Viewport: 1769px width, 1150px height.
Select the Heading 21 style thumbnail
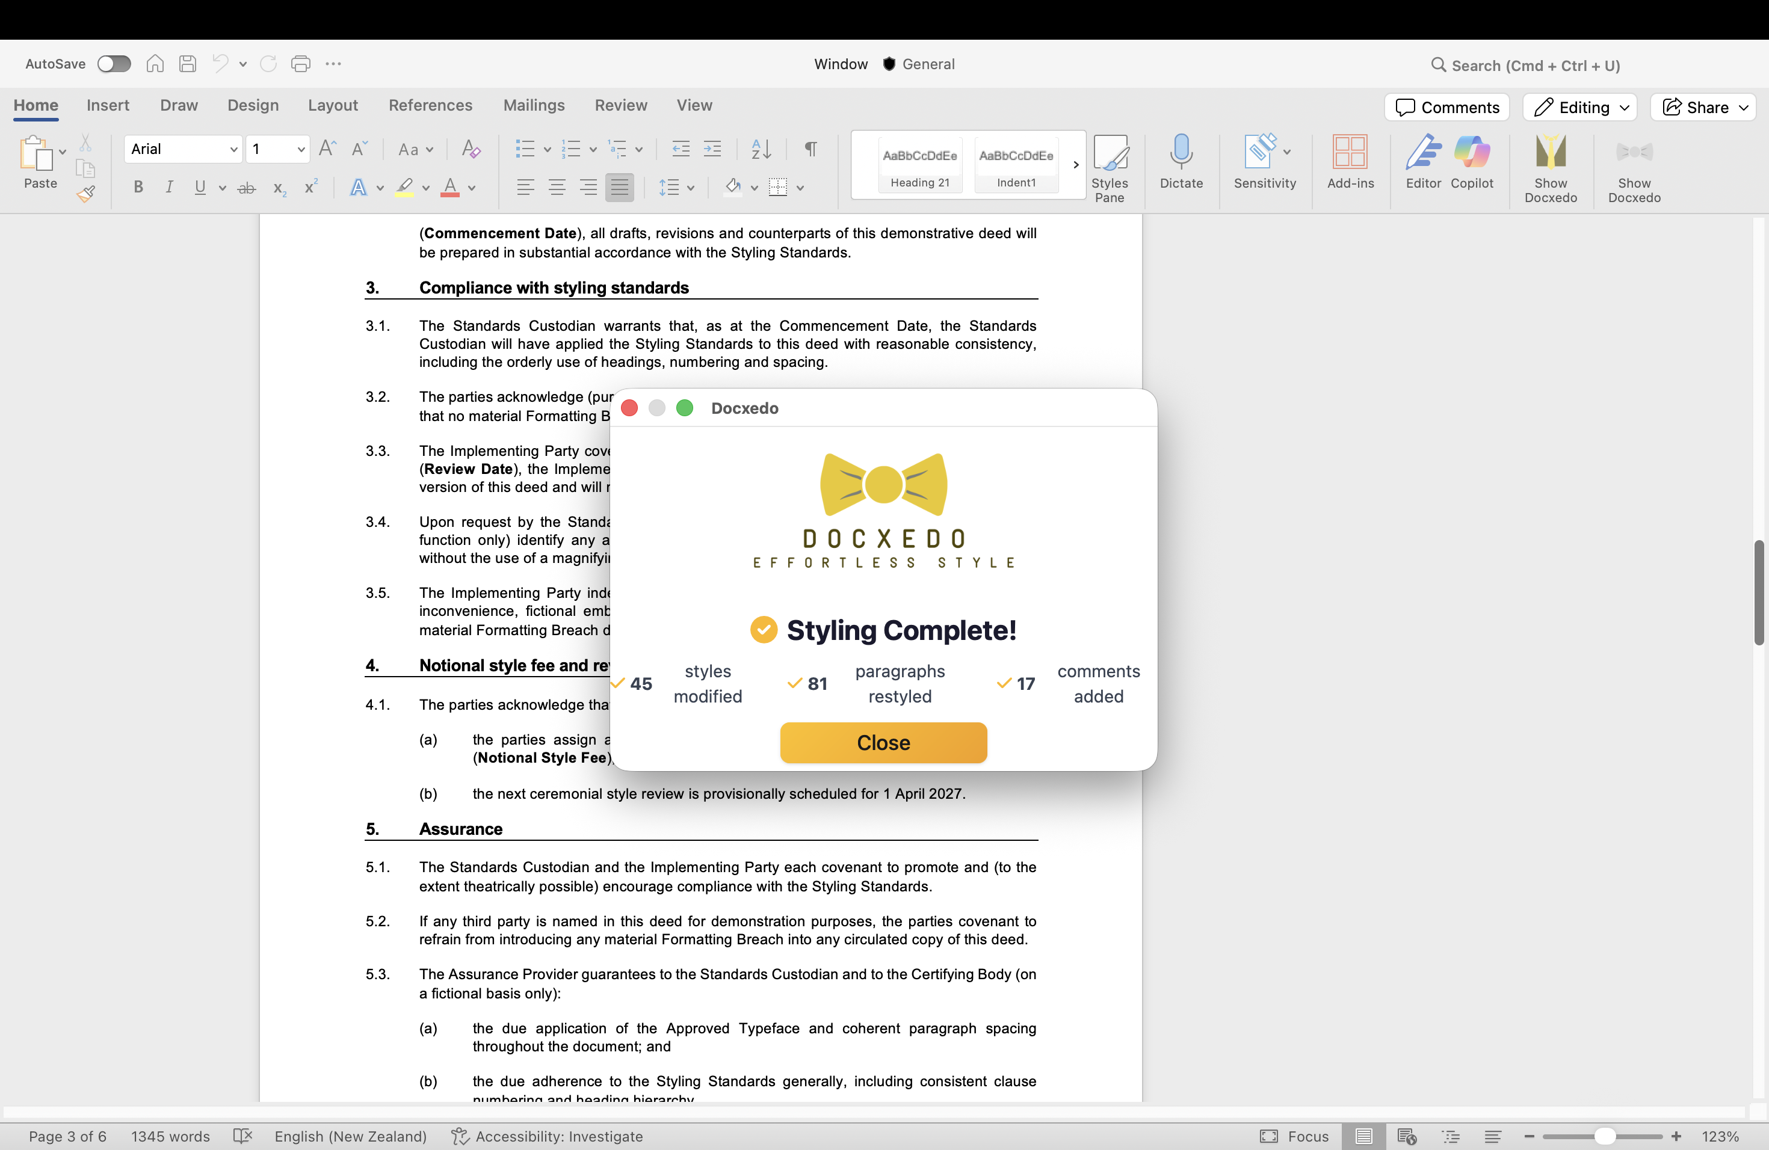point(919,165)
